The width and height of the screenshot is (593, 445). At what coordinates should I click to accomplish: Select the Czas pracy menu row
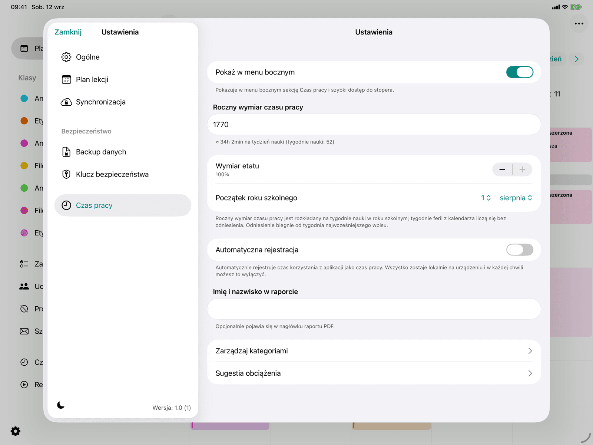click(123, 205)
